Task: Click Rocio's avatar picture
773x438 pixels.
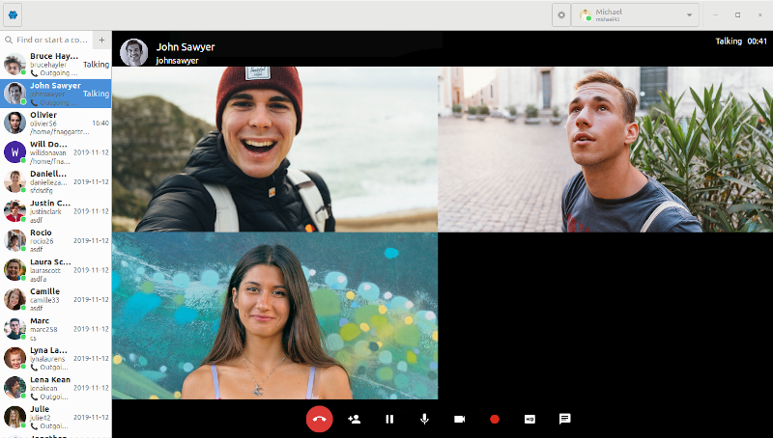Action: (x=14, y=240)
